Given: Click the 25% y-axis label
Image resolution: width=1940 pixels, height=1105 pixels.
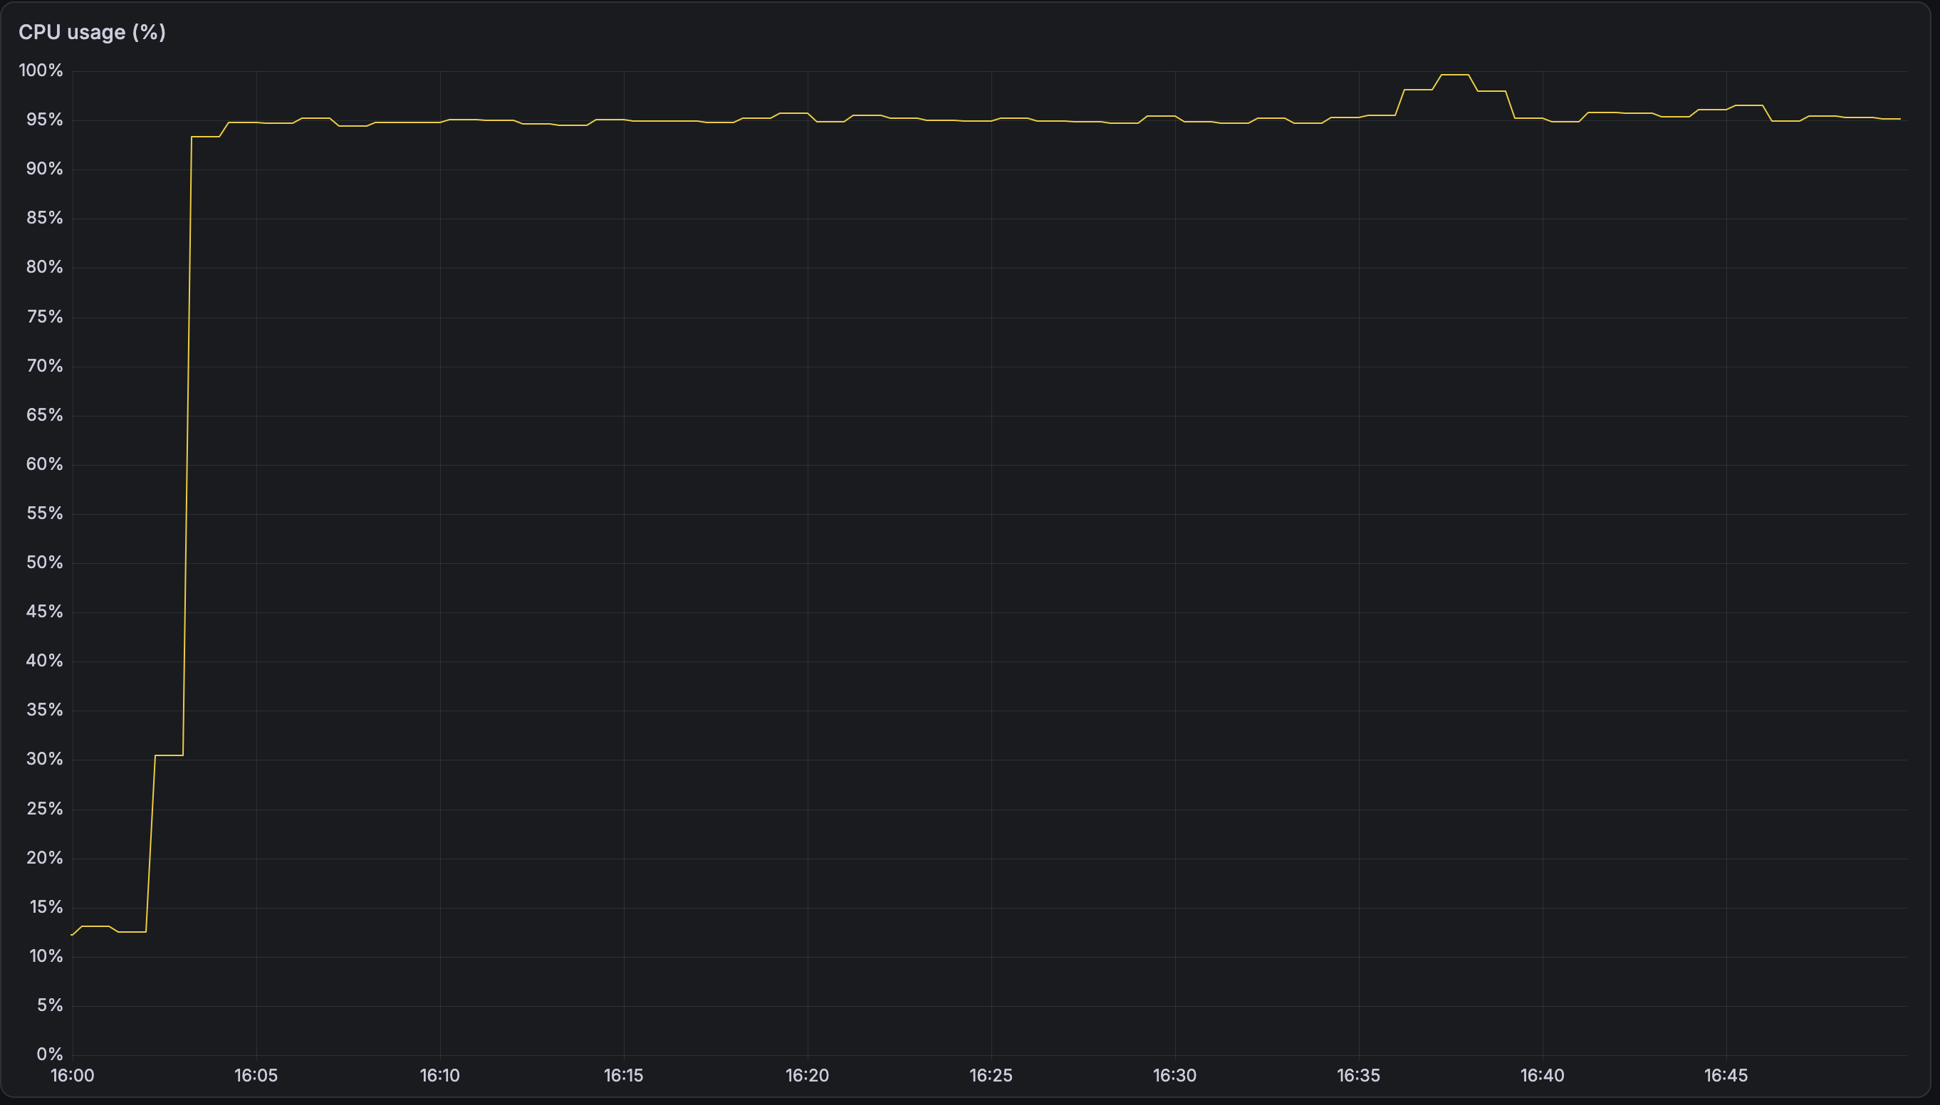Looking at the screenshot, I should tap(45, 808).
